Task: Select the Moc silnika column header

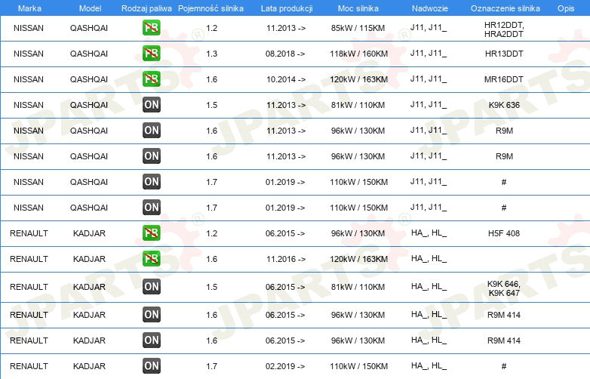Action: pos(358,8)
